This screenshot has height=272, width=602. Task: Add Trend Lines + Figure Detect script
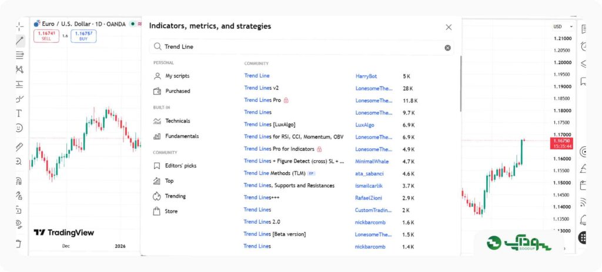click(294, 161)
